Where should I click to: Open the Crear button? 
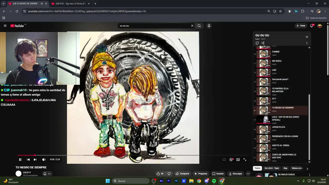pos(301,26)
